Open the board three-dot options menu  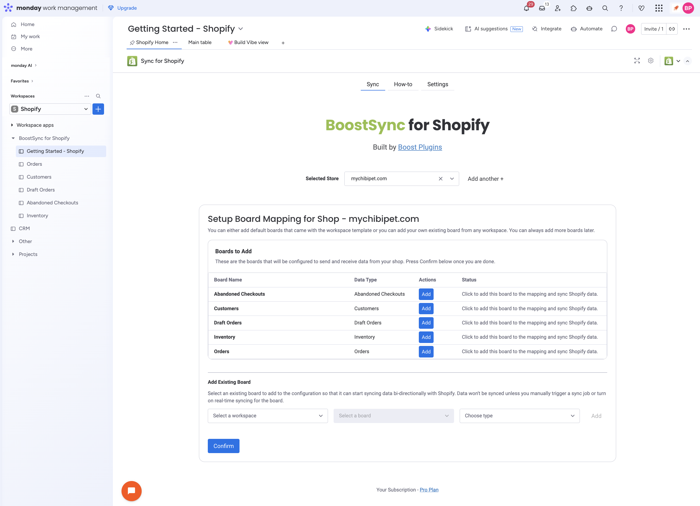pyautogui.click(x=686, y=29)
